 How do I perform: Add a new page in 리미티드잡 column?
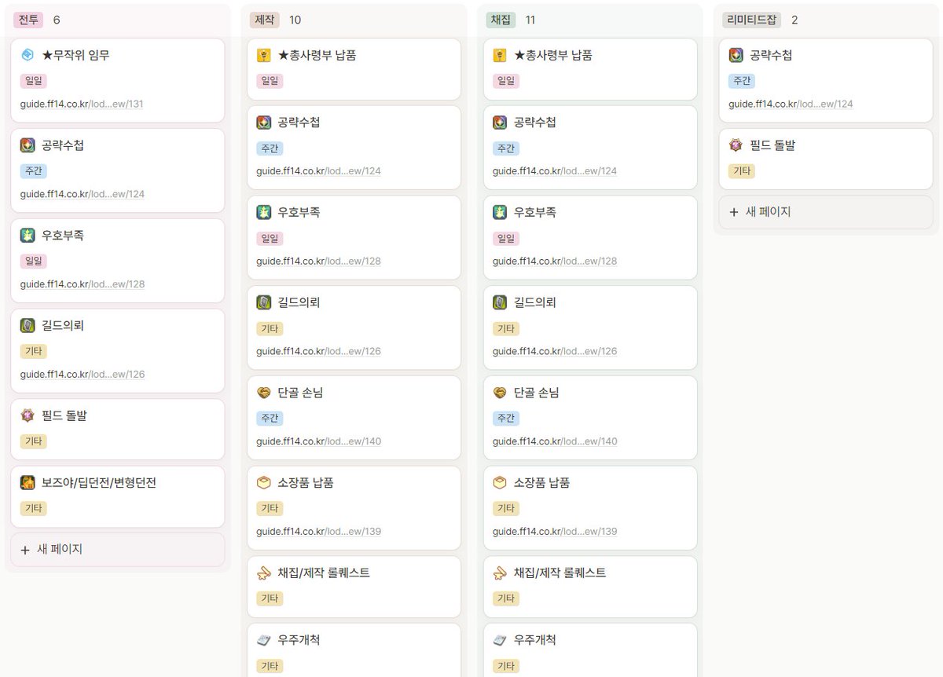click(826, 212)
